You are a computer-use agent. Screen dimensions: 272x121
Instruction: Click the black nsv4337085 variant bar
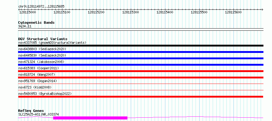point(141,46)
